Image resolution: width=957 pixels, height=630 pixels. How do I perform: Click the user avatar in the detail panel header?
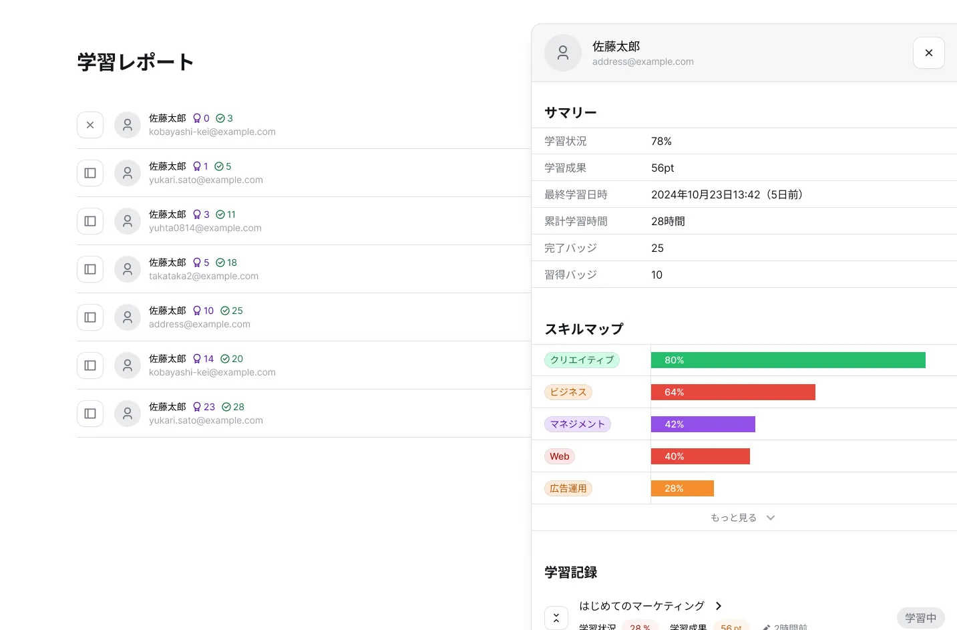(x=563, y=53)
